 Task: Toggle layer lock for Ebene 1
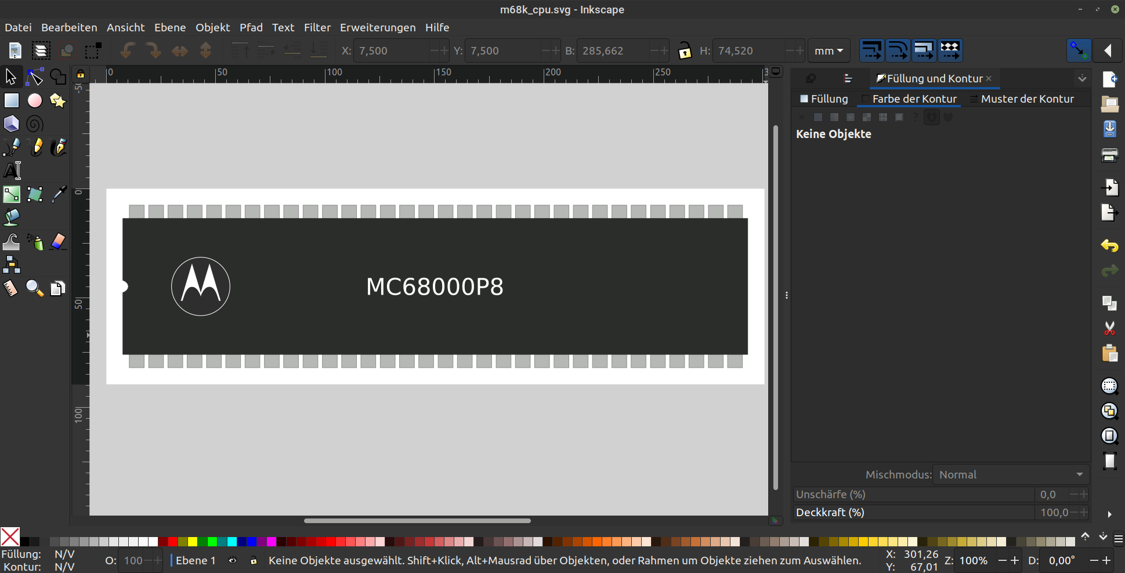(254, 560)
